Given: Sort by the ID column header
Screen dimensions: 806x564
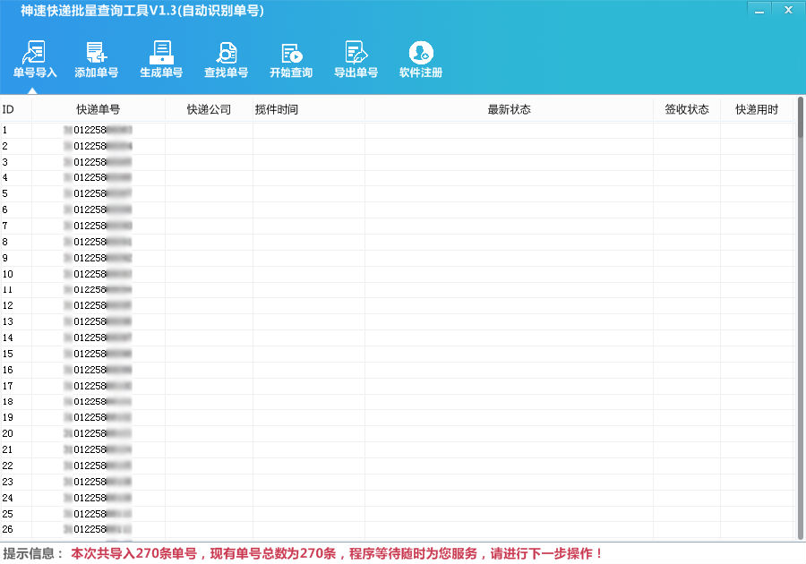Looking at the screenshot, I should pyautogui.click(x=16, y=109).
